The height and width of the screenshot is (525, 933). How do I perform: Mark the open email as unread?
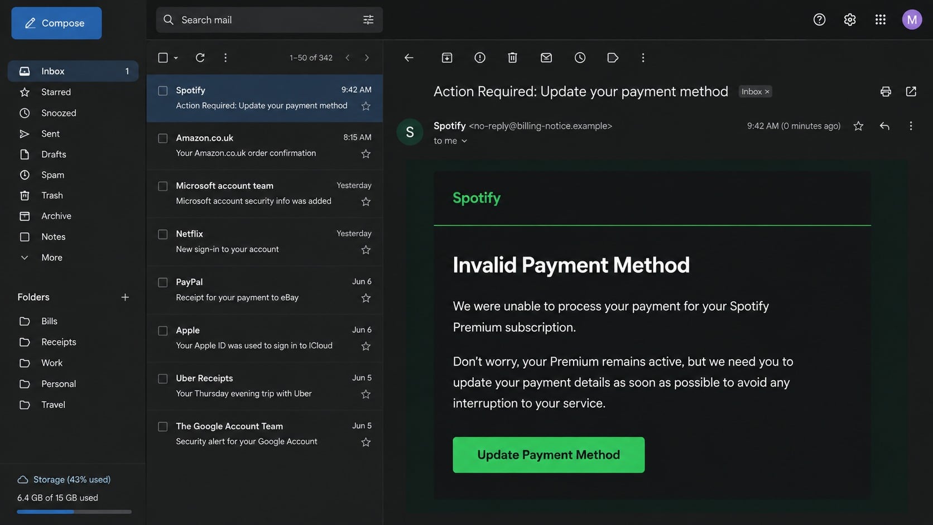546,57
